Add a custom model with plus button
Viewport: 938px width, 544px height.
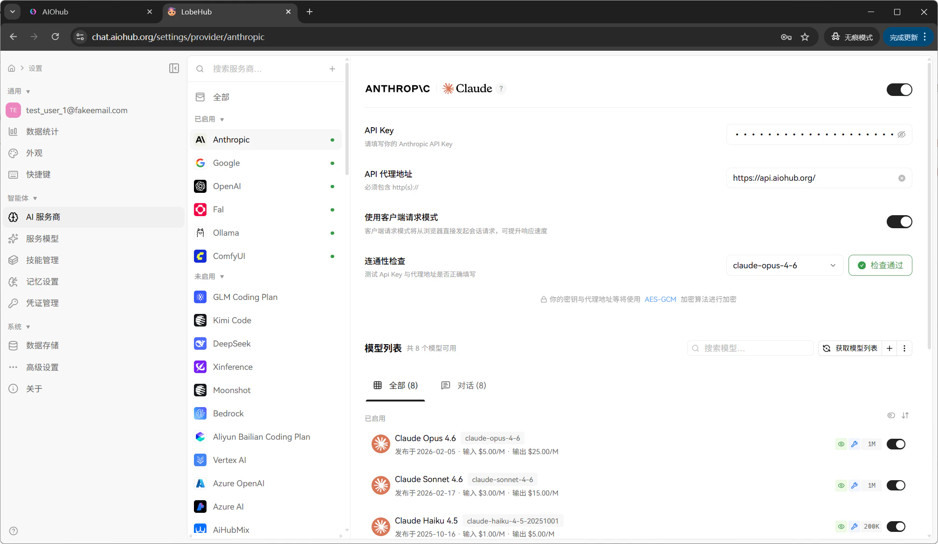(x=890, y=348)
